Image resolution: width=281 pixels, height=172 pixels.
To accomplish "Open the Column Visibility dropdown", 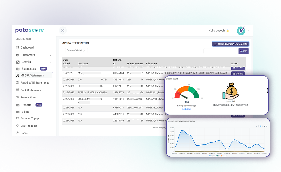I will click(76, 50).
